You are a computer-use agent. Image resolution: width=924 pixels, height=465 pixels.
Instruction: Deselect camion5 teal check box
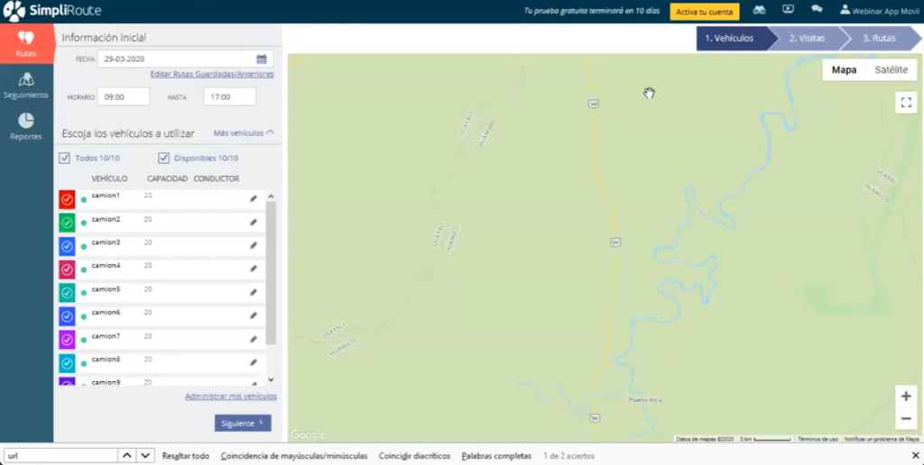[67, 293]
